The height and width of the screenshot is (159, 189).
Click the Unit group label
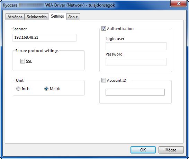pos(20,80)
